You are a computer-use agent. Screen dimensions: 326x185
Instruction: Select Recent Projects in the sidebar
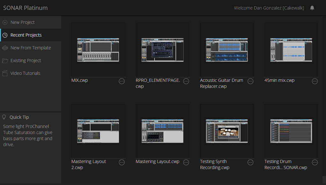click(31, 35)
